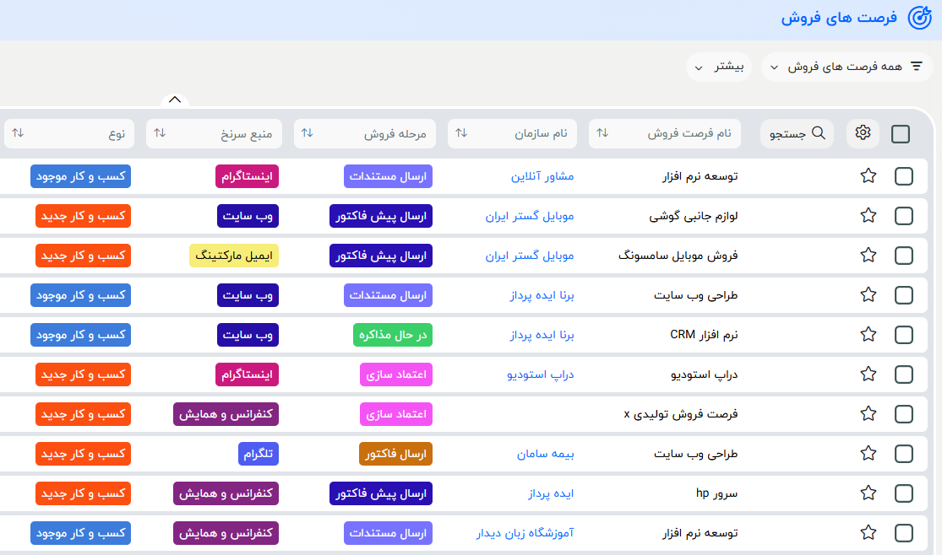The image size is (942, 555).
Task: Open table settings gear icon
Action: (x=863, y=133)
